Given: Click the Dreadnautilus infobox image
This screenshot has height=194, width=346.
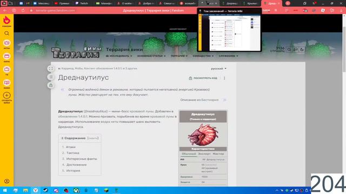Looking at the screenshot, I should click(x=203, y=135).
